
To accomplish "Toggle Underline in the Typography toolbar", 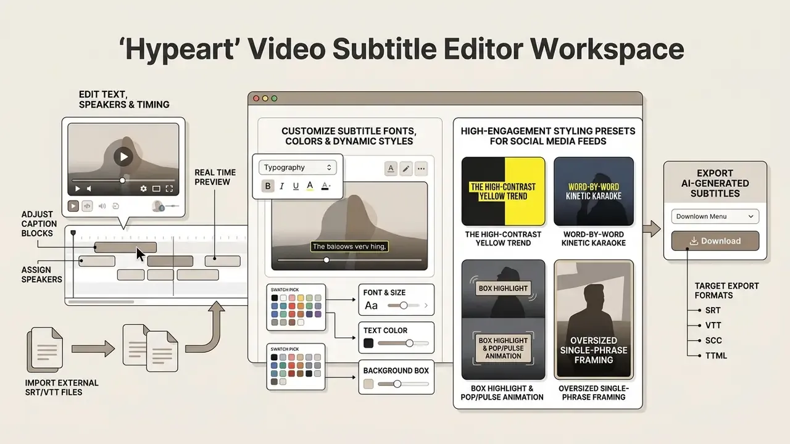I will tap(296, 186).
